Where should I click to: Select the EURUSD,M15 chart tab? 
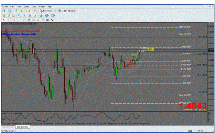[22, 127]
